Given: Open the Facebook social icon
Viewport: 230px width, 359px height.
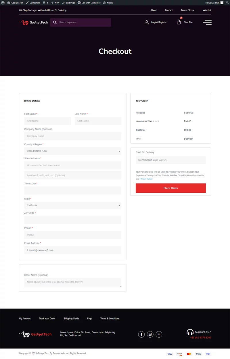Looking at the screenshot, I should click(141, 334).
